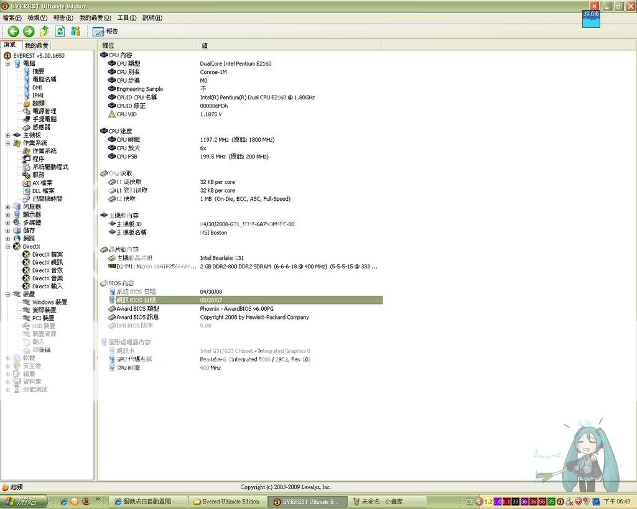Click the Windows 開始 Start button
637x509 pixels.
(x=22, y=502)
